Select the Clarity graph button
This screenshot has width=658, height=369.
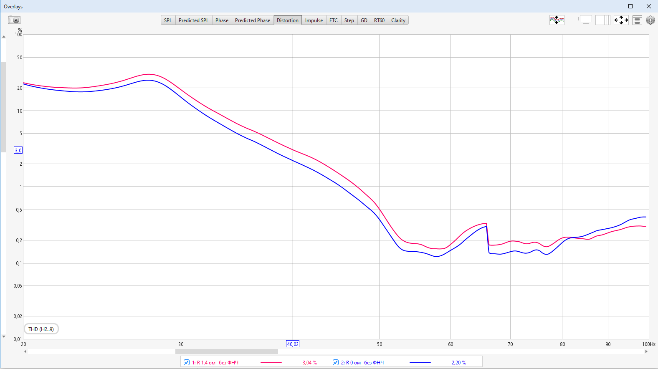[x=398, y=20]
